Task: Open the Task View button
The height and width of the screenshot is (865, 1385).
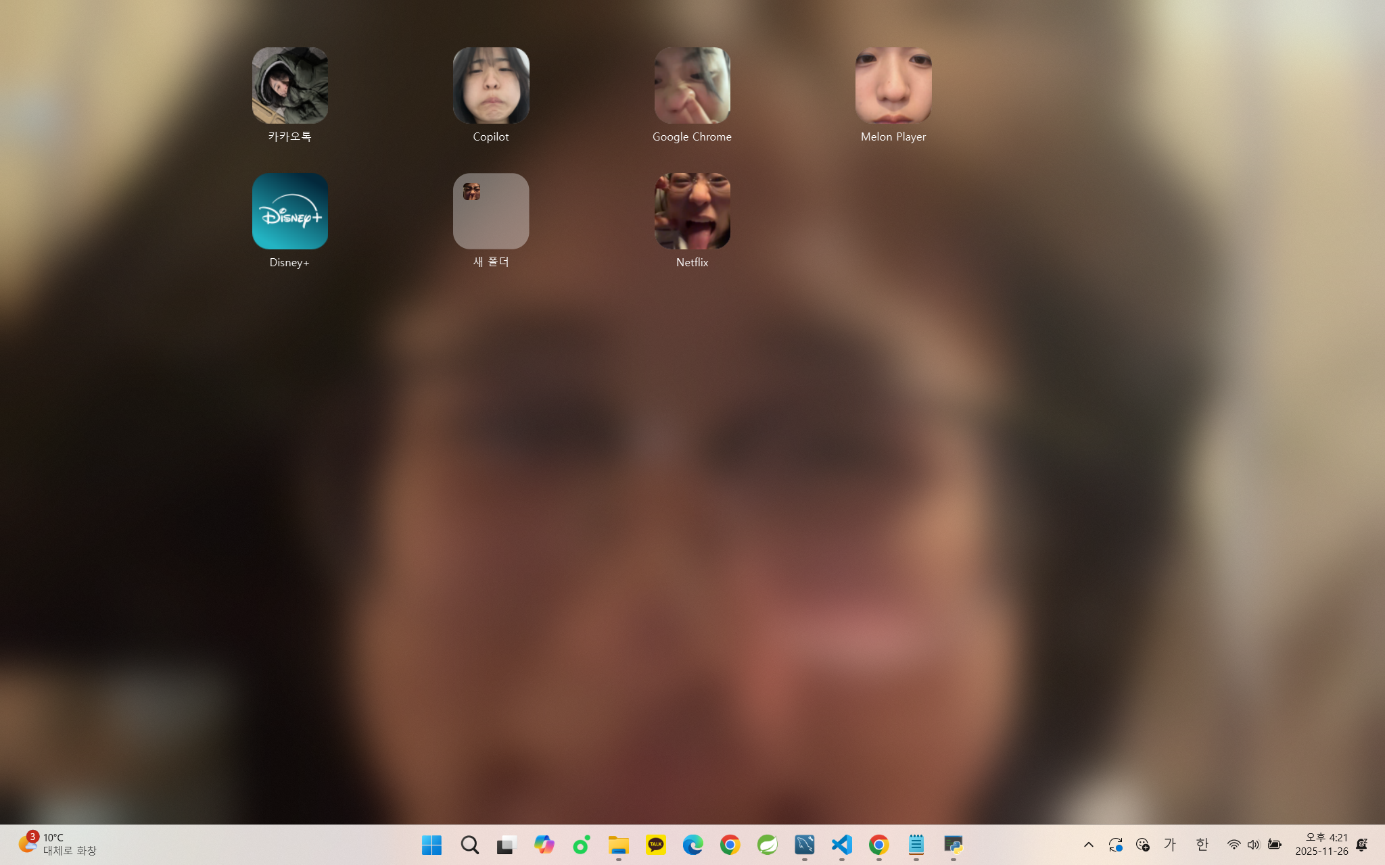Action: click(507, 845)
